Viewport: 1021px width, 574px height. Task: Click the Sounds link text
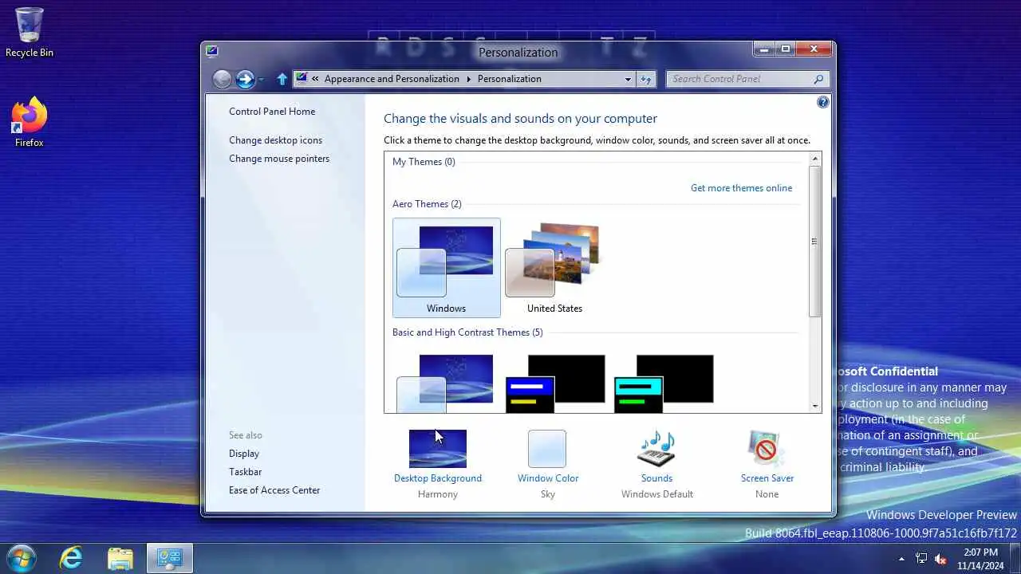656,478
